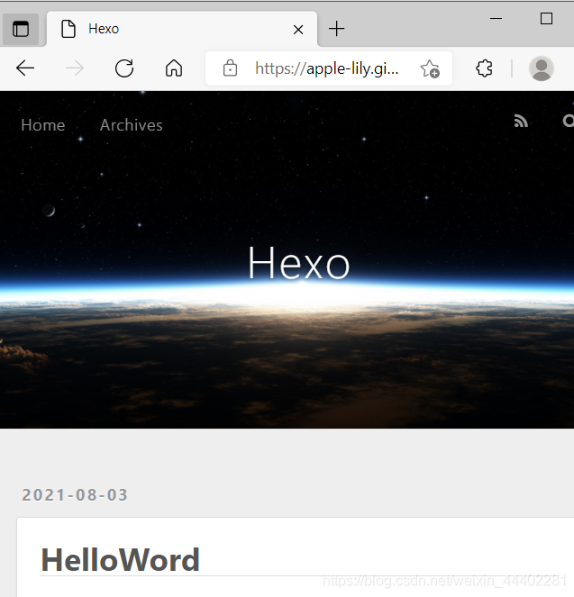Open the tab actions menu icon
The height and width of the screenshot is (597, 574).
[x=21, y=29]
